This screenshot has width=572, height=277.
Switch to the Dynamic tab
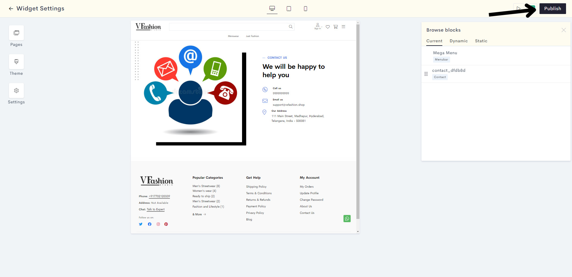[x=459, y=41]
